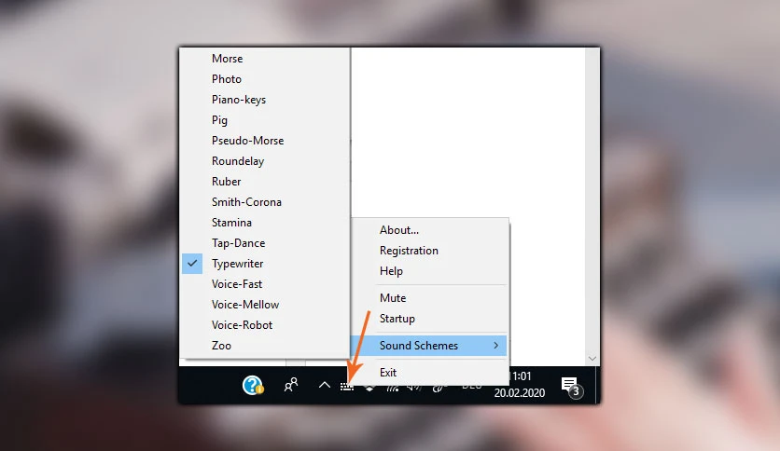Click the Dropbox tray icon
The image size is (780, 451).
point(369,388)
